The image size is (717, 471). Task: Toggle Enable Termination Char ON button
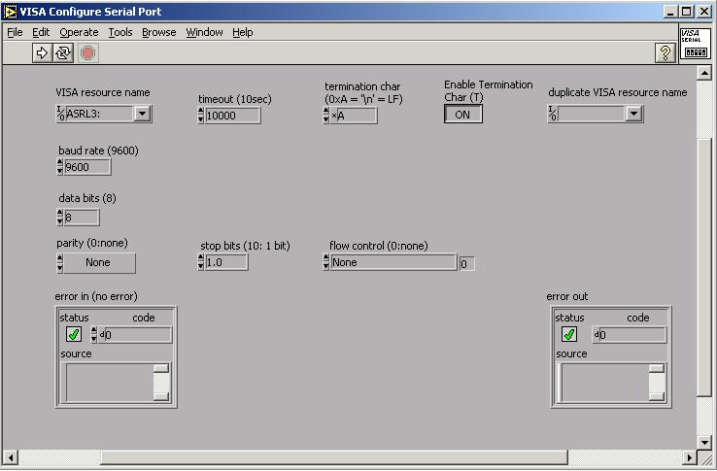tap(462, 115)
